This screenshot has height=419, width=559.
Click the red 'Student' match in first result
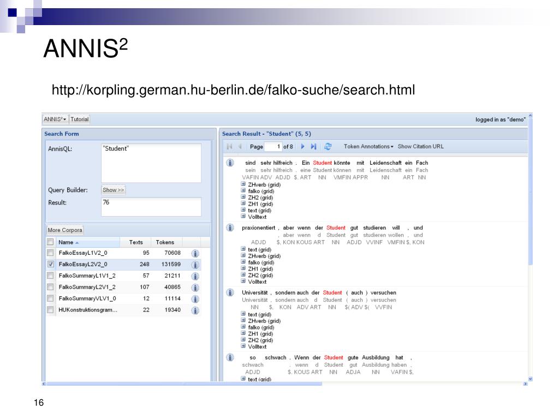click(322, 163)
